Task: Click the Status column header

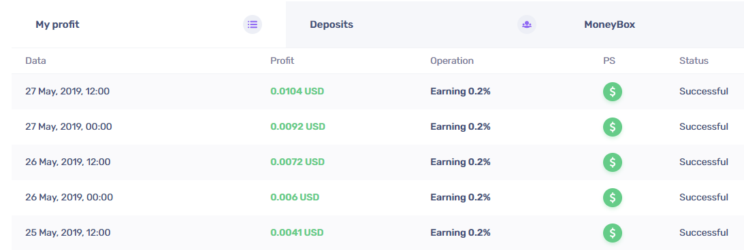Action: pyautogui.click(x=694, y=60)
